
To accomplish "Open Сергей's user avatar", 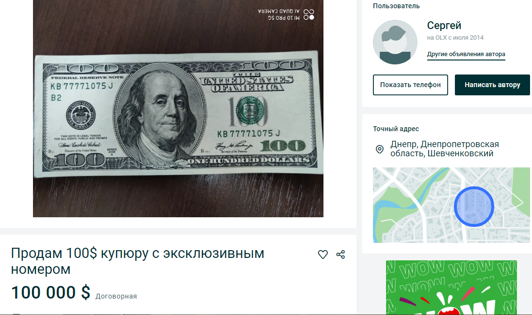I will click(395, 42).
